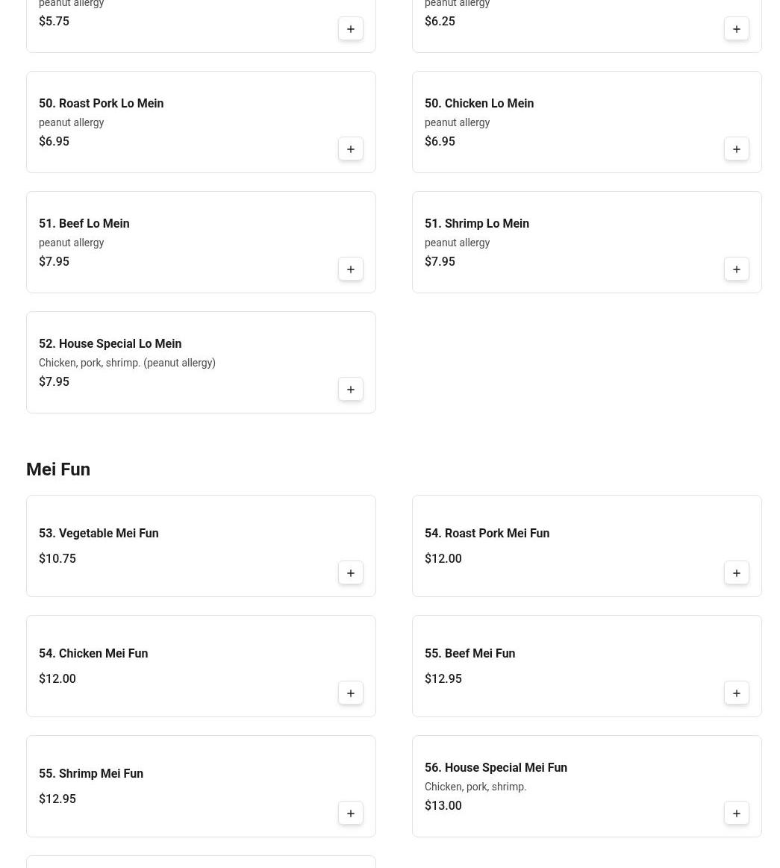Click the Mei Fun section heading
This screenshot has height=868, width=780.
coord(58,469)
